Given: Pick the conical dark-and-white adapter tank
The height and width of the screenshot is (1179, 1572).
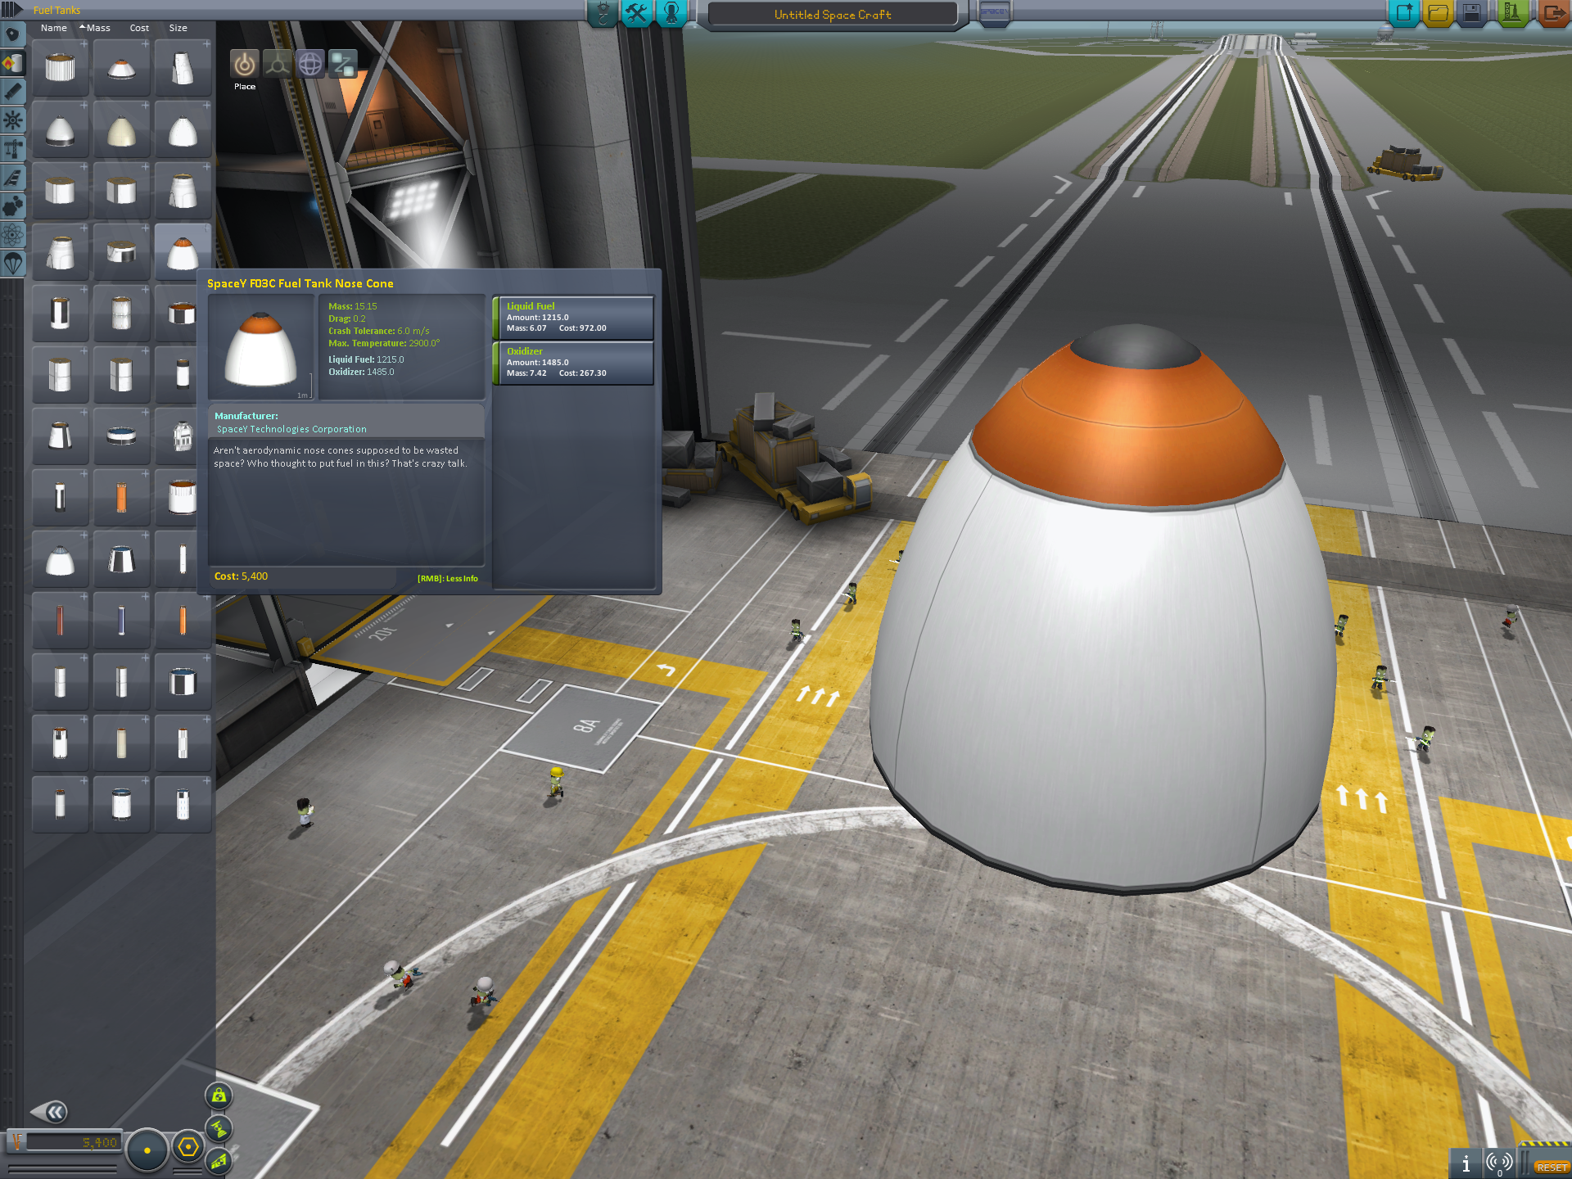Looking at the screenshot, I should [121, 559].
